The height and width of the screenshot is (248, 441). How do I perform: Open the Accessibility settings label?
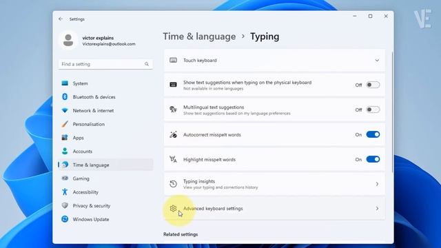pyautogui.click(x=85, y=192)
